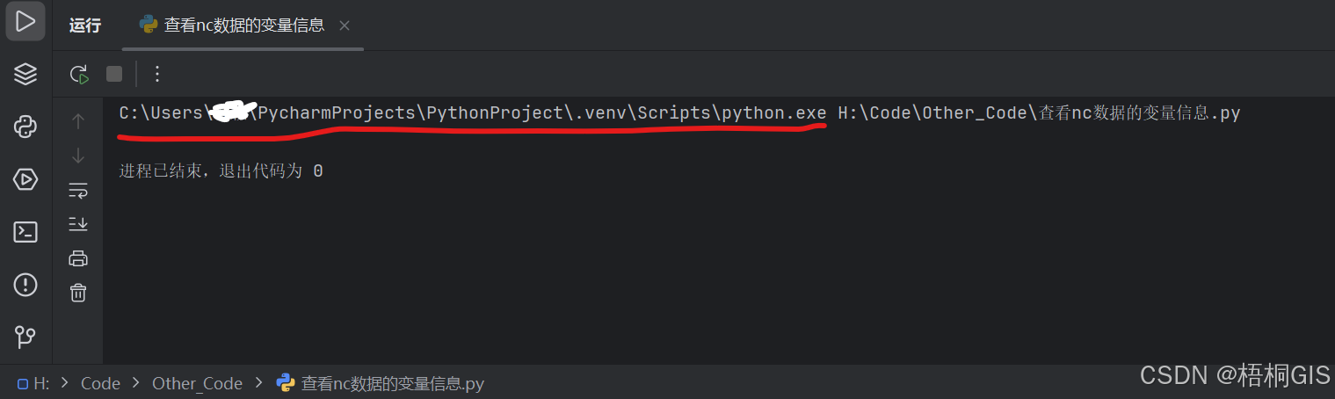Open the 查看nc数据的变量信息.py breadcrumb file
The image size is (1335, 399).
pyautogui.click(x=380, y=383)
